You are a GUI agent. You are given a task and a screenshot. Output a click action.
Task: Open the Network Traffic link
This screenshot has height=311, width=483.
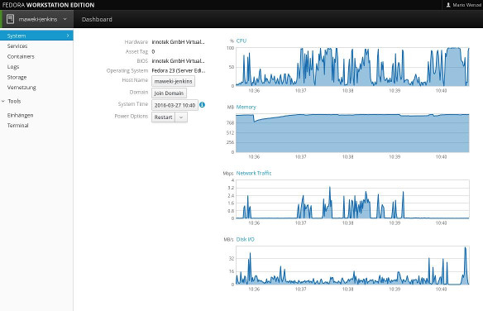(x=254, y=173)
